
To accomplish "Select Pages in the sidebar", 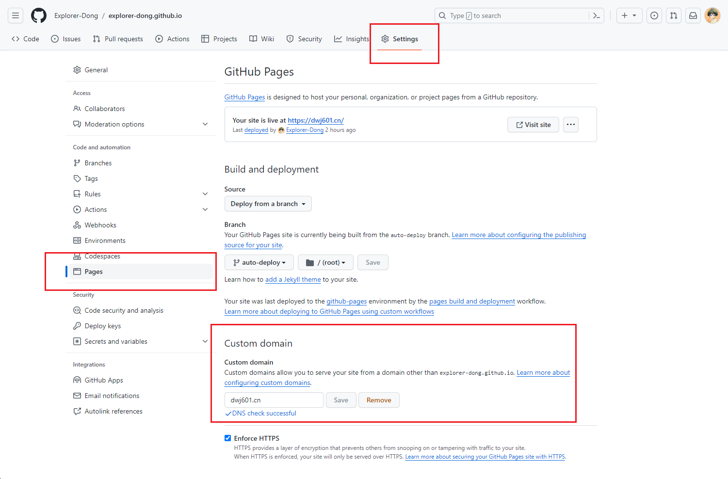I will coord(141,271).
